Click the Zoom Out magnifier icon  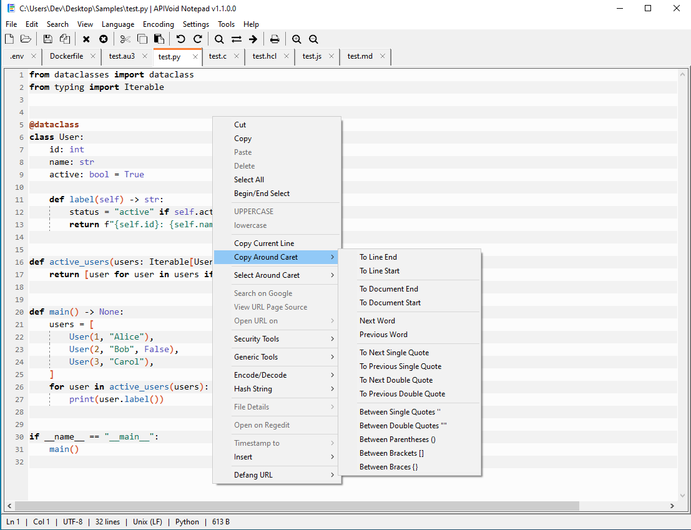coord(313,39)
